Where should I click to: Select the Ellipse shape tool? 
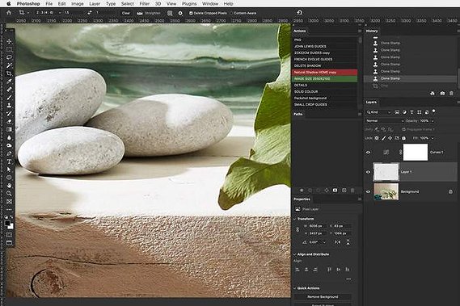pos(9,178)
